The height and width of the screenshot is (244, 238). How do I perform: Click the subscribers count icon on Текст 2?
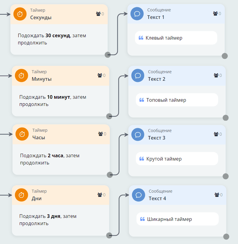tap(216, 75)
